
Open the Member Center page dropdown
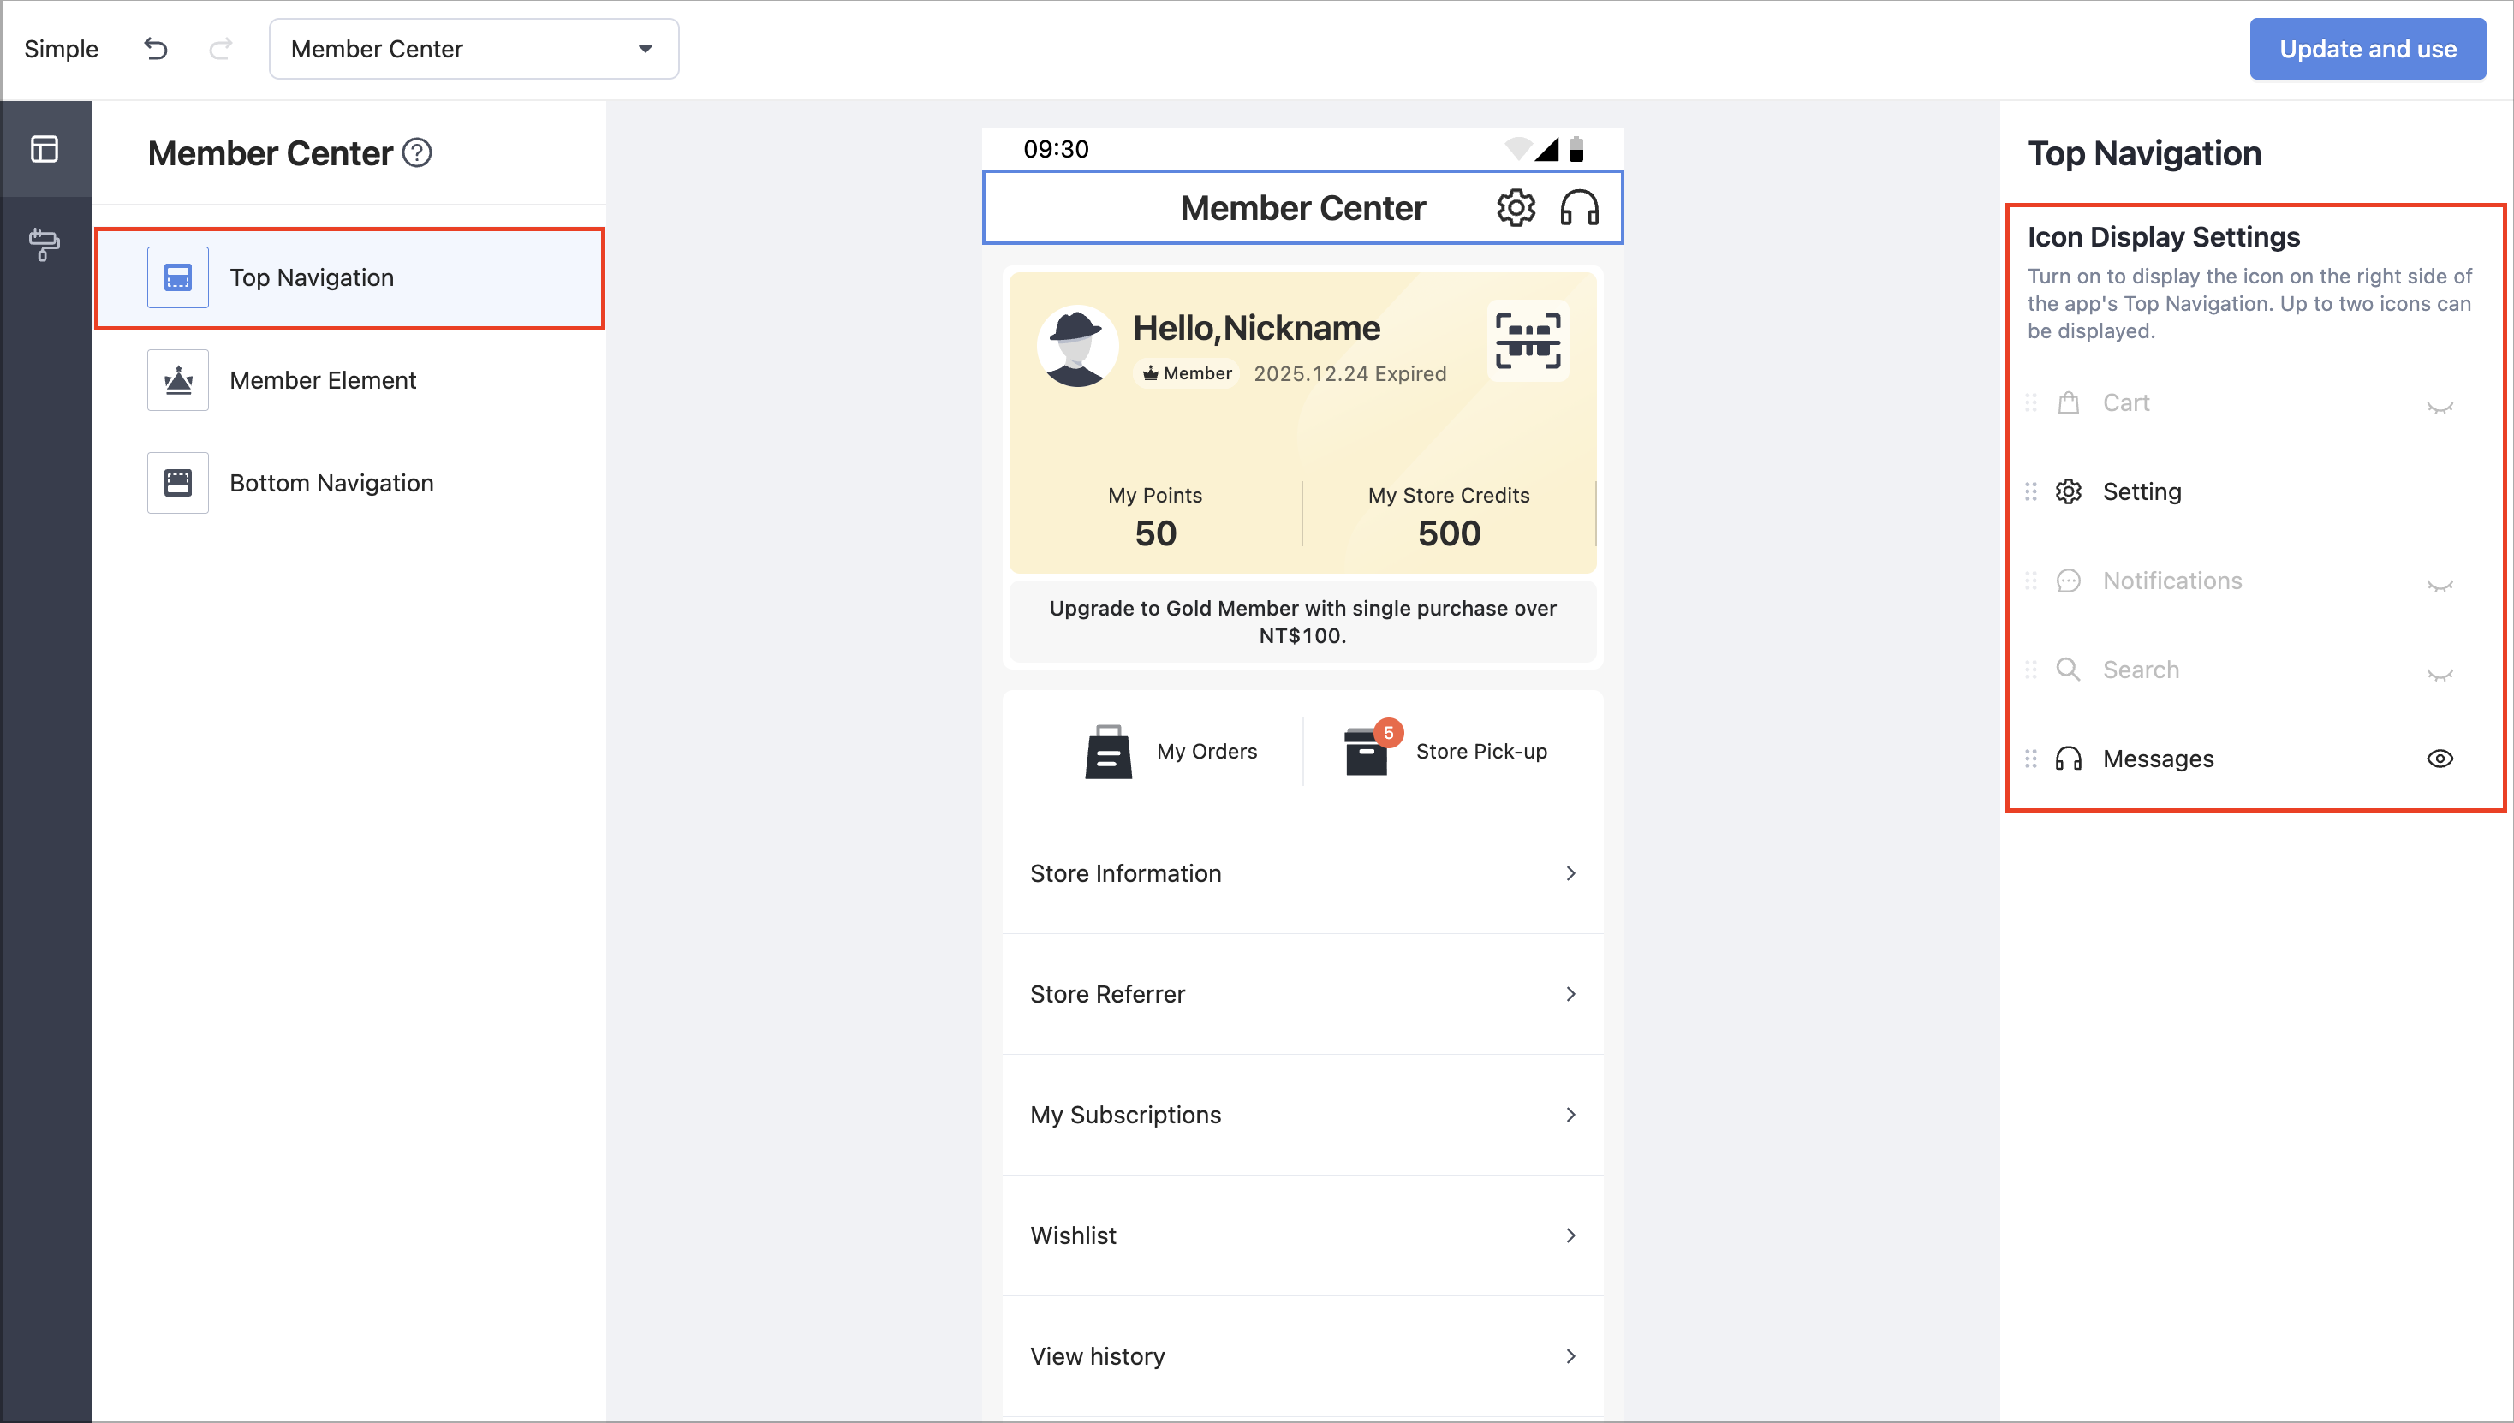tap(474, 49)
